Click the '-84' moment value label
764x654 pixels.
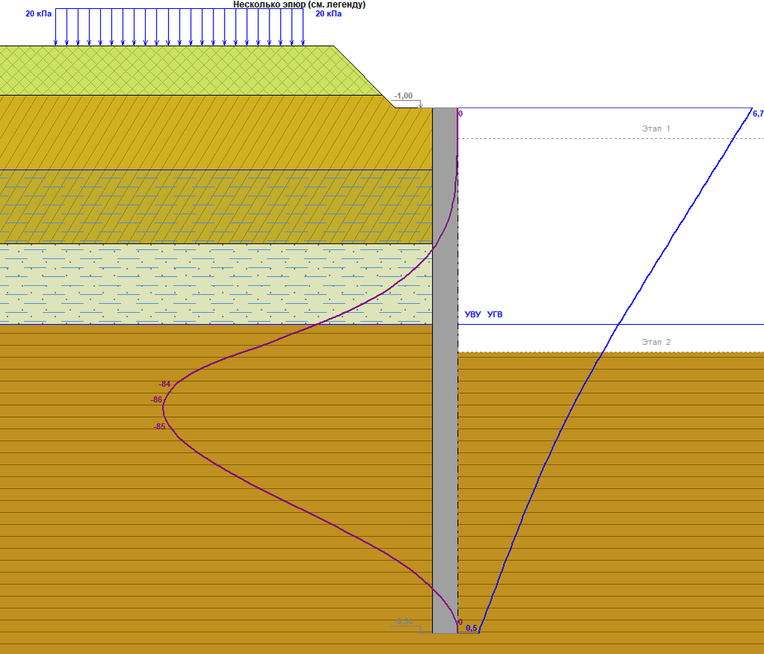tap(165, 384)
